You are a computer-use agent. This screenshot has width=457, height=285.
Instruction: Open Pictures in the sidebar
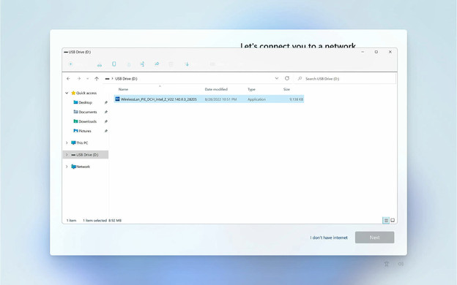[85, 131]
